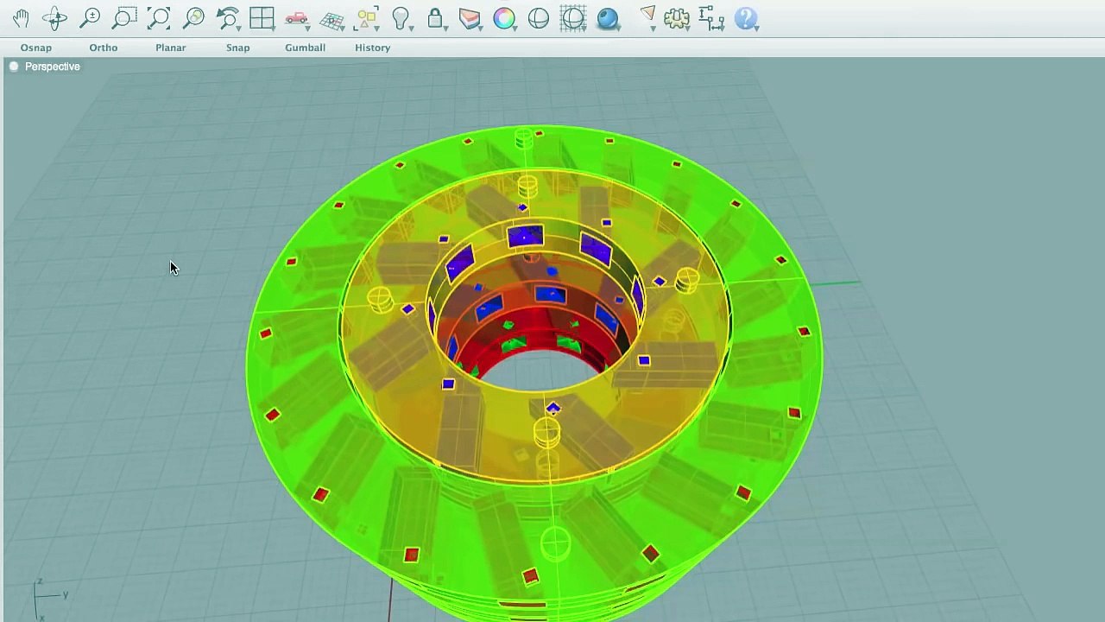This screenshot has height=622, width=1105.
Task: Toggle the Gumball widget
Action: pyautogui.click(x=306, y=48)
